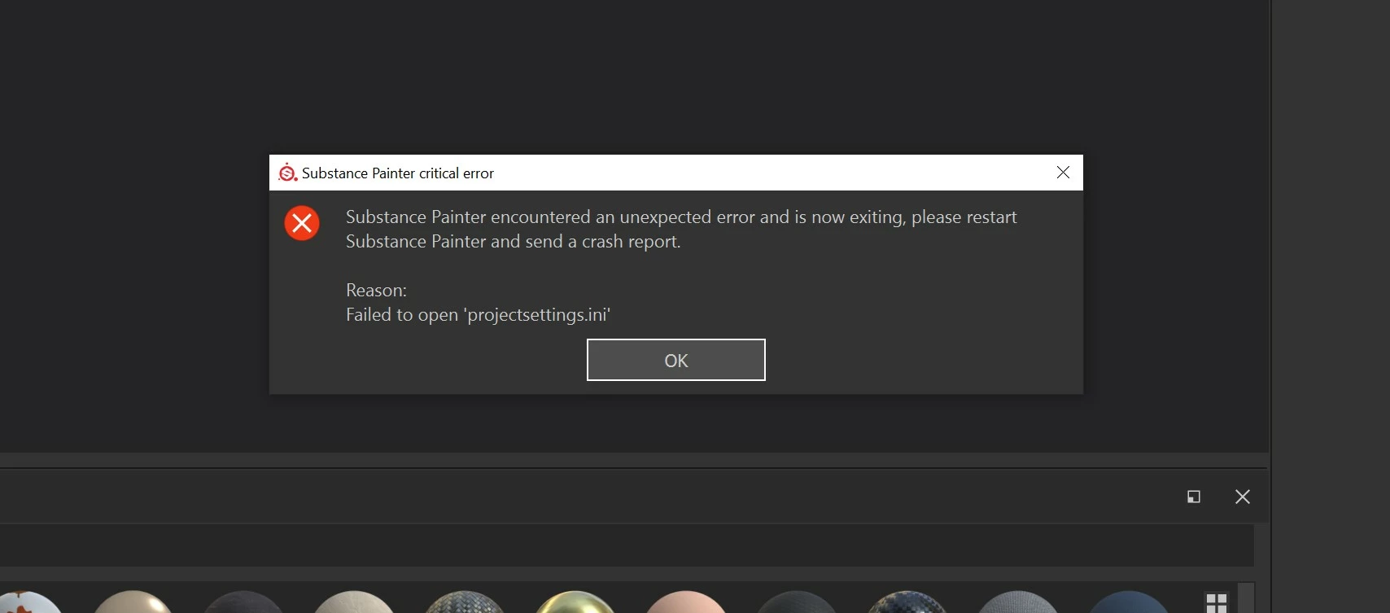Select the dark blue material thumbnail
The image size is (1390, 613).
[1128, 602]
